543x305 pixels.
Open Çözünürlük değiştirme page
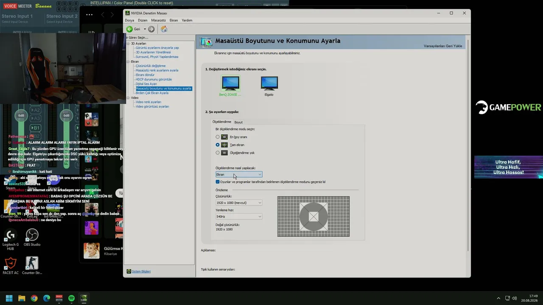coord(151,66)
